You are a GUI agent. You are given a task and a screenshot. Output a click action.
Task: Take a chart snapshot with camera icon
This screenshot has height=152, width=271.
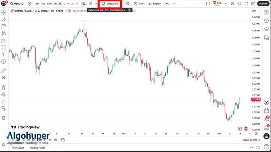[253, 4]
